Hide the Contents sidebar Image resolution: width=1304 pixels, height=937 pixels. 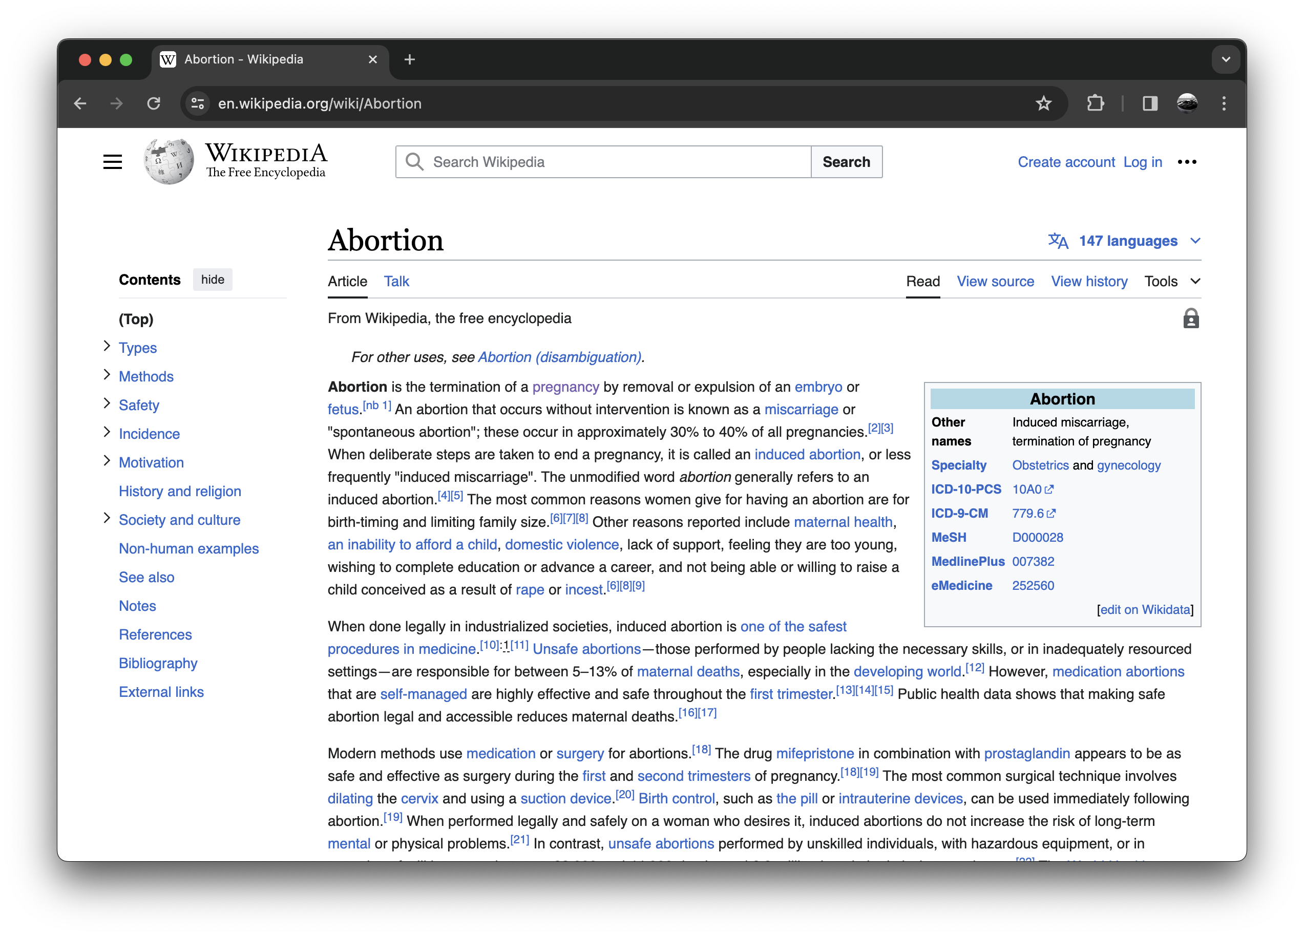212,280
